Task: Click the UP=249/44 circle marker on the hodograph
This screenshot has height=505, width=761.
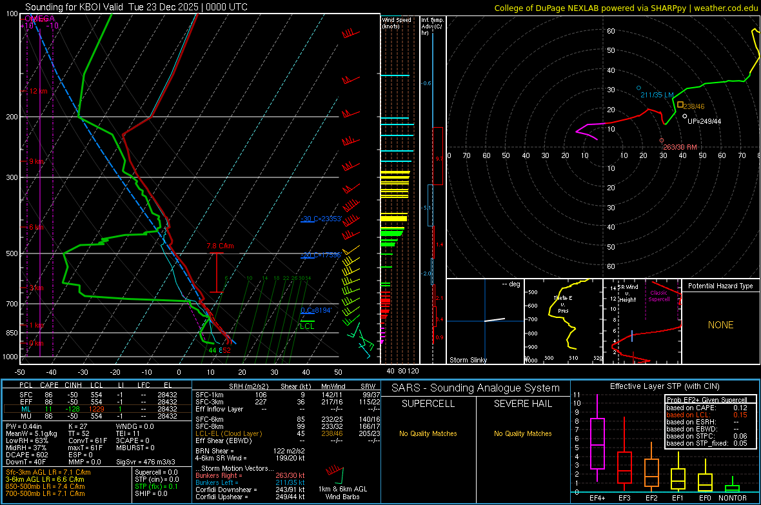Action: tap(685, 116)
